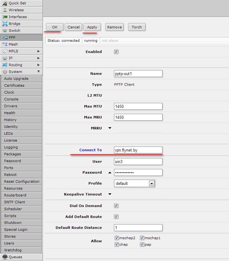Click the Password input field
The image size is (229, 261).
(138, 172)
